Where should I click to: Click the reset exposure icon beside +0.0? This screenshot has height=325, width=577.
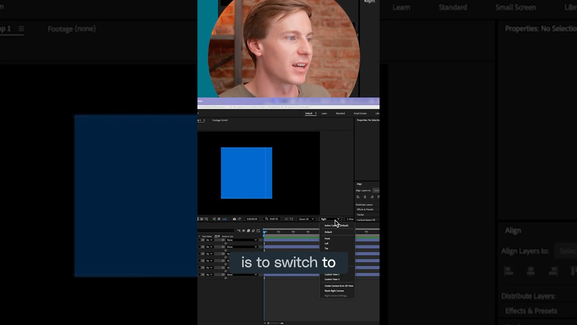click(x=219, y=219)
